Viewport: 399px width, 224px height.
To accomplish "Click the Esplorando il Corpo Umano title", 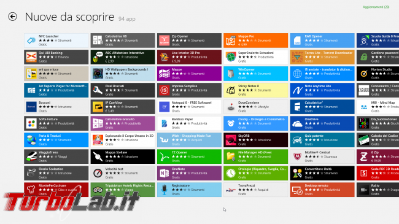I will point(130,136).
